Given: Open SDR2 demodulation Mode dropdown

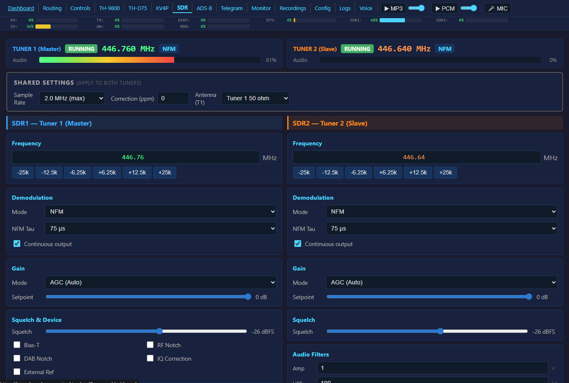Looking at the screenshot, I should click(x=442, y=212).
